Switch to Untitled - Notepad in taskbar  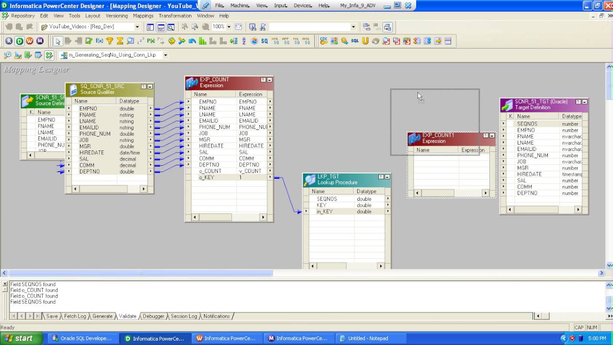tap(371, 338)
